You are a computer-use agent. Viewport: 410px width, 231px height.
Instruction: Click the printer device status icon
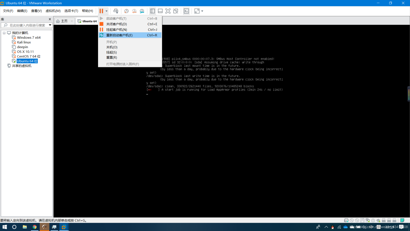pos(373,220)
